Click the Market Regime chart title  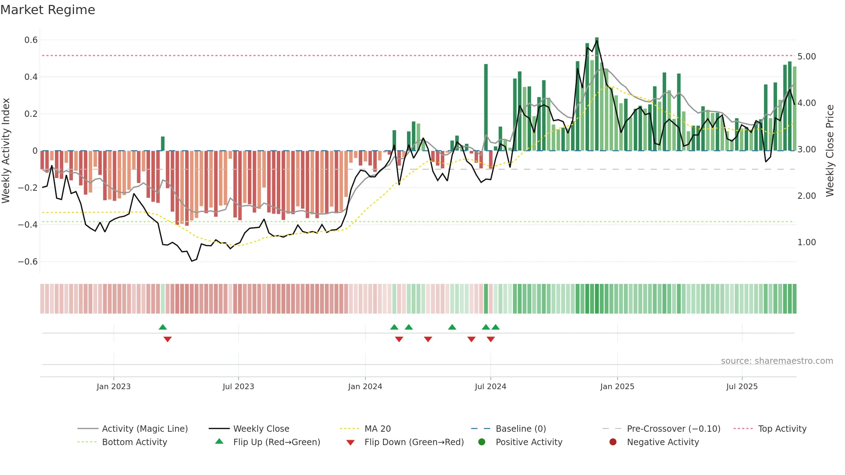[48, 10]
